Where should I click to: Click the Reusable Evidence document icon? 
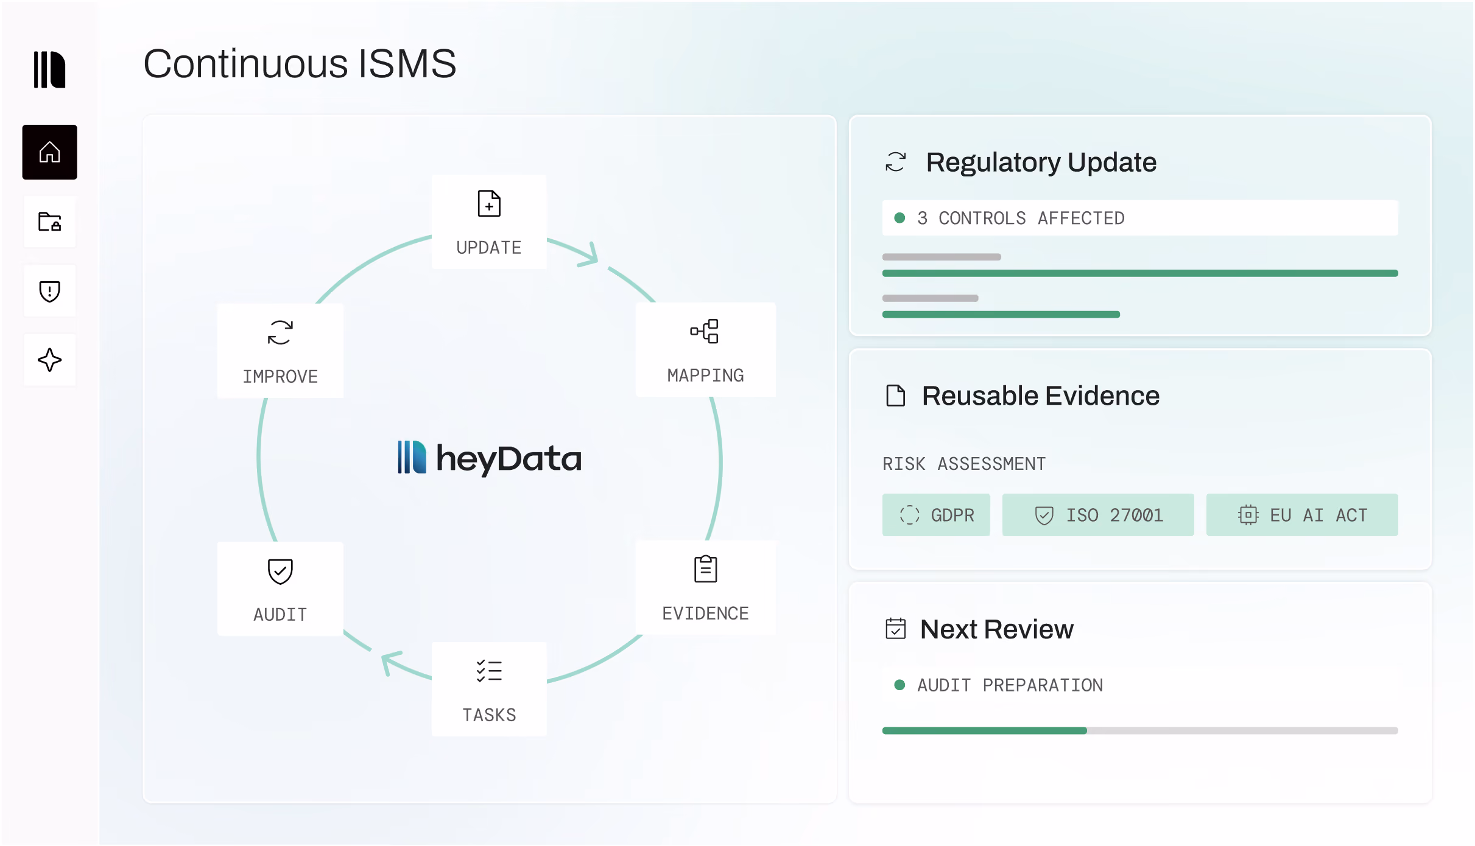(x=895, y=396)
